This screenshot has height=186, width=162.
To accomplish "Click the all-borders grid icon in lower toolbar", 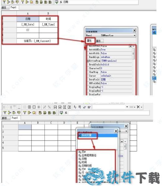I will tap(29, 107).
